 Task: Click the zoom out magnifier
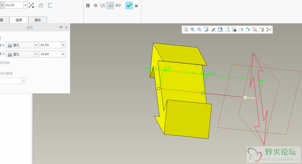pos(199,30)
